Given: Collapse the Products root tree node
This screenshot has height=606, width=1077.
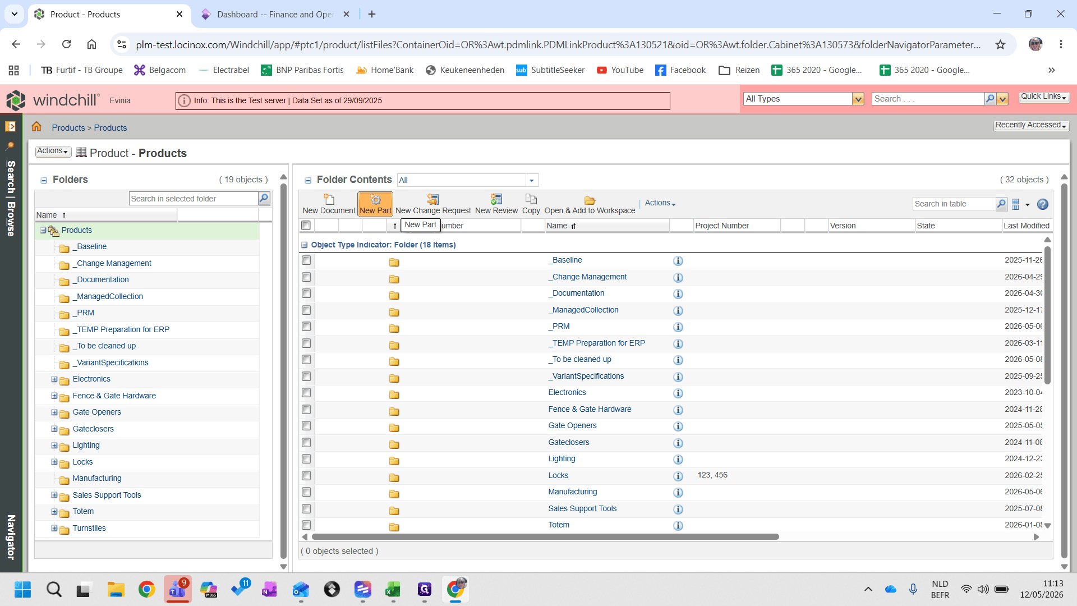Looking at the screenshot, I should click(43, 230).
